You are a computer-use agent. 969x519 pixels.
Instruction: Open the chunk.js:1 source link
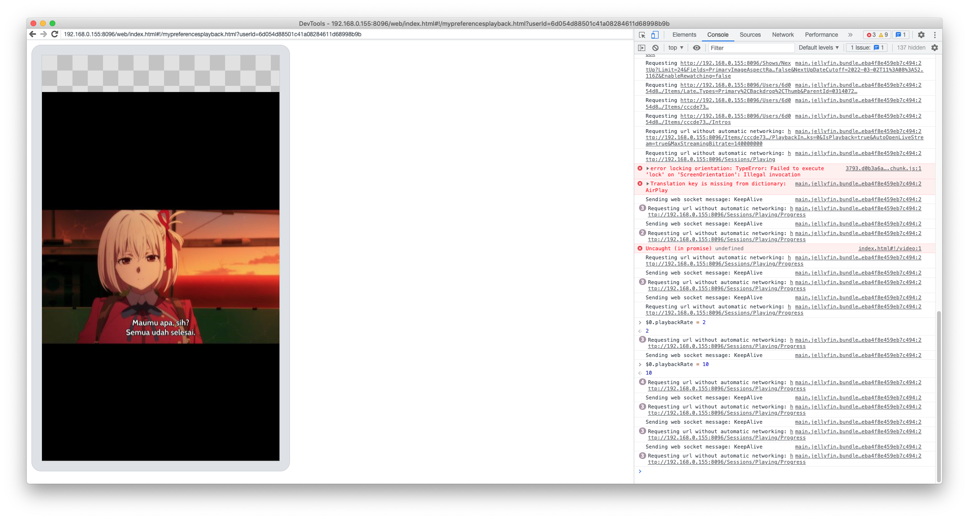(x=883, y=168)
